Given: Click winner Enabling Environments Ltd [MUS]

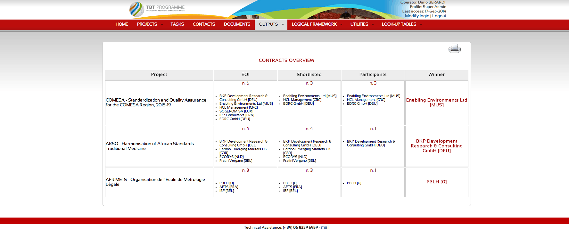Looking at the screenshot, I should (437, 103).
